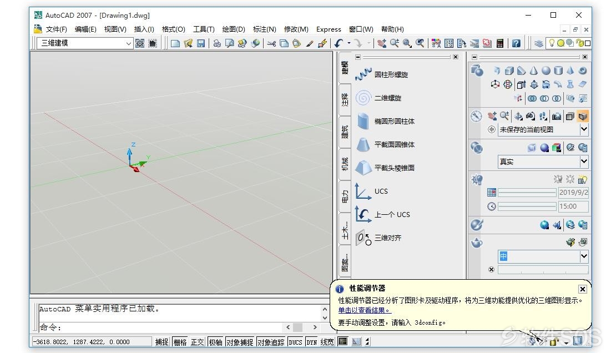Screen dimensions: 611x353
Task: Expand the light control panel icon
Action: 477,180
